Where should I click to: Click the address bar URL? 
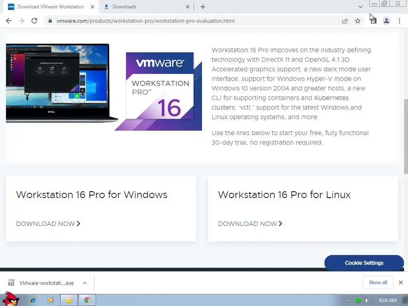(x=145, y=21)
